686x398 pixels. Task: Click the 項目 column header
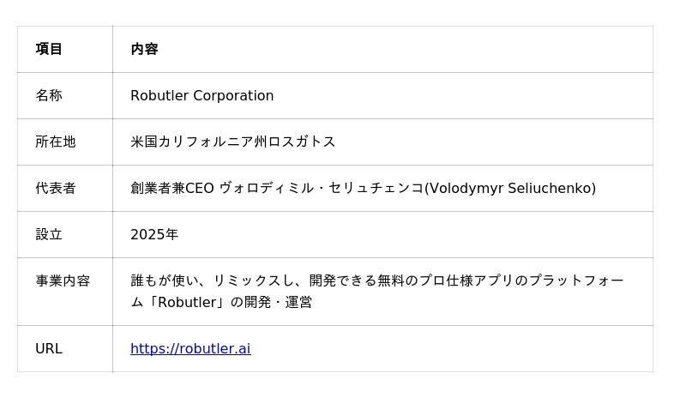(x=49, y=49)
